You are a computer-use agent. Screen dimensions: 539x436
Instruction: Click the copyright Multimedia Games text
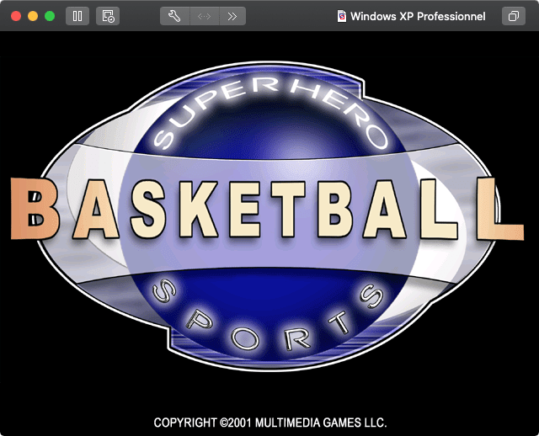[269, 422]
